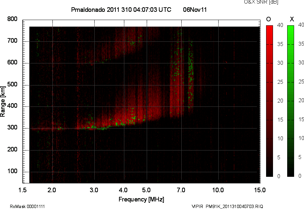Screen dimensions: 304x209
Task: Click the 3.0 frequency axis tick label
Action: [94, 190]
